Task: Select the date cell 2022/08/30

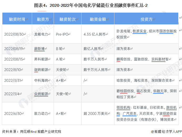Action: click(x=17, y=34)
